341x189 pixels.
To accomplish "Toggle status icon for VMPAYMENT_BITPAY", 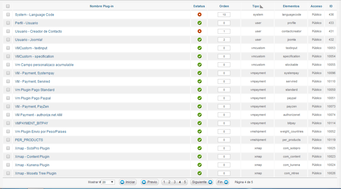I will [199, 123].
